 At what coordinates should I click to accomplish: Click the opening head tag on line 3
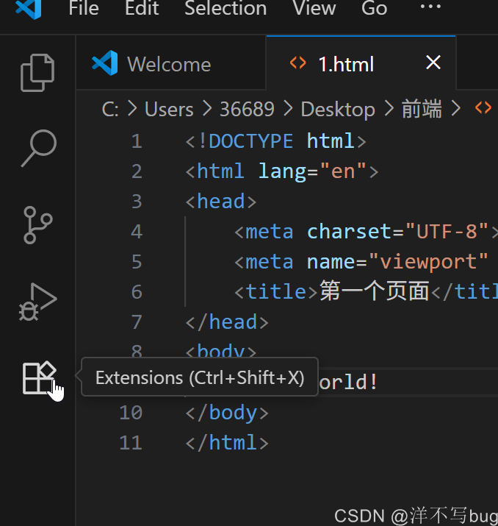coord(221,202)
